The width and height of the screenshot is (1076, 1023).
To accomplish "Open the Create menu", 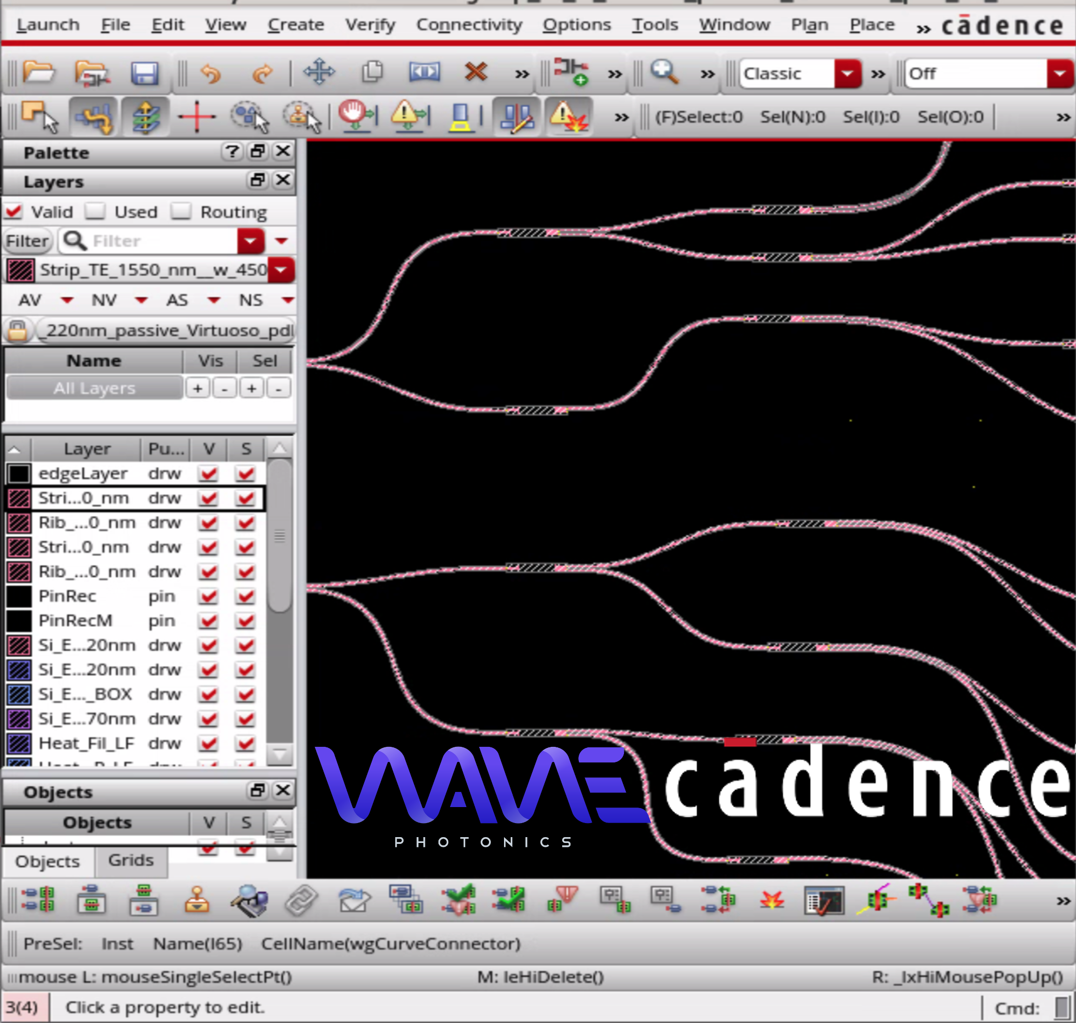I will point(296,25).
